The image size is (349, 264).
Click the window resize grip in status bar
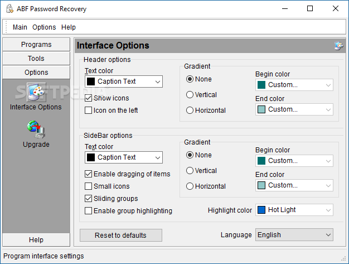(343, 258)
